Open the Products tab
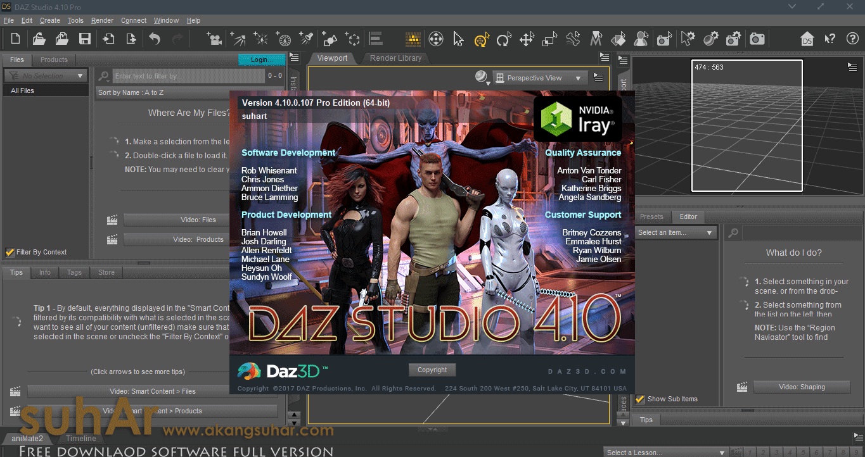 tap(54, 59)
